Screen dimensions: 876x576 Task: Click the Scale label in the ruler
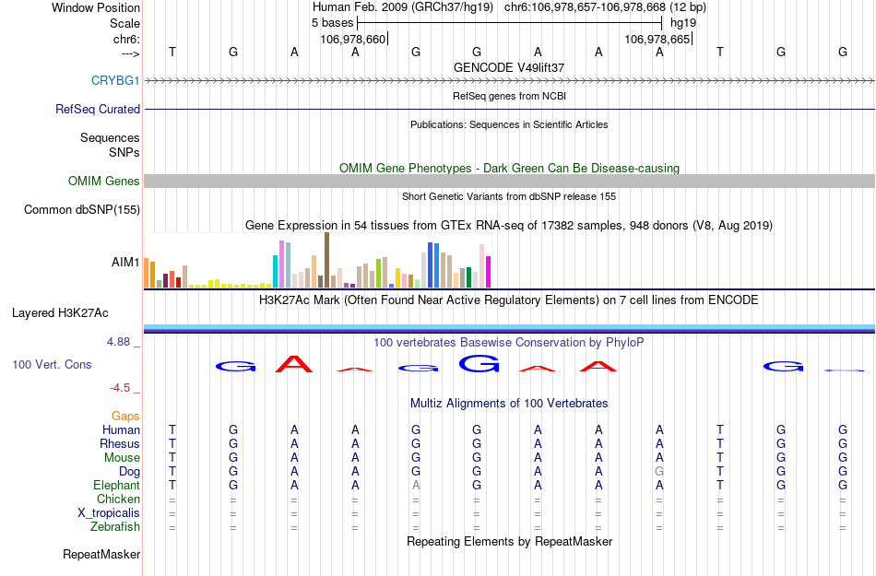tap(124, 23)
